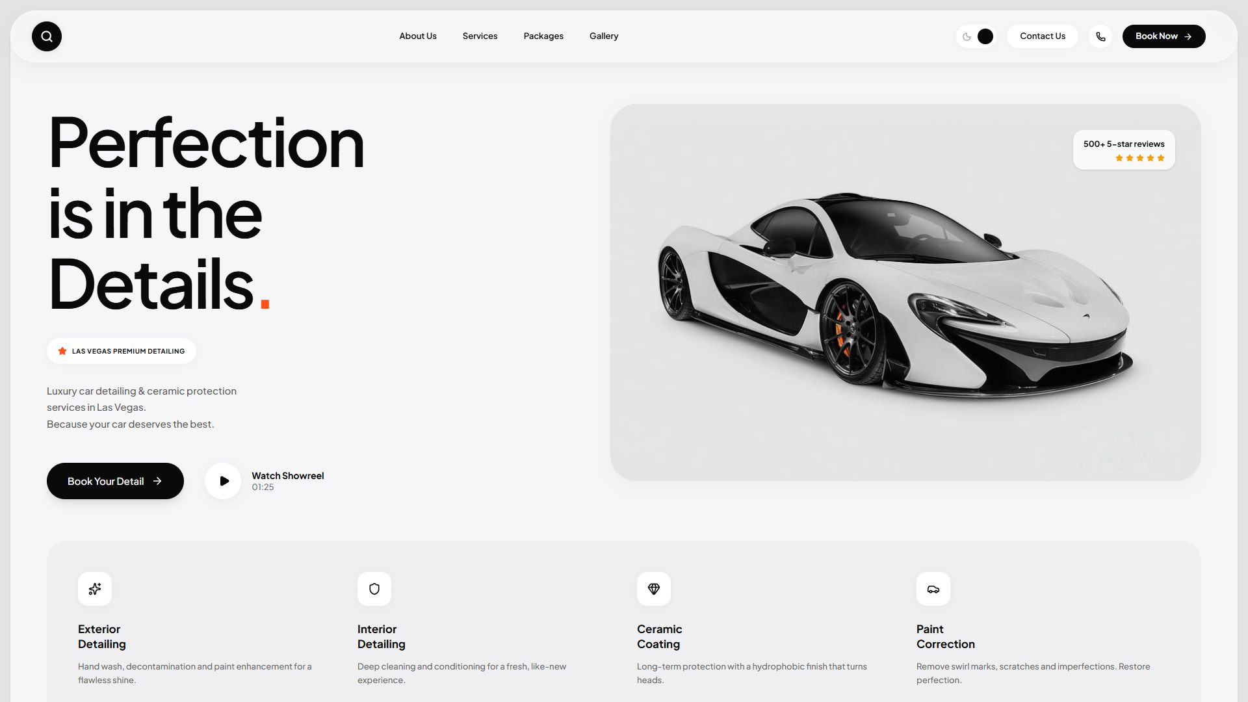Click the Ceramic Coating diamond icon
This screenshot has width=1248, height=702.
(x=654, y=589)
